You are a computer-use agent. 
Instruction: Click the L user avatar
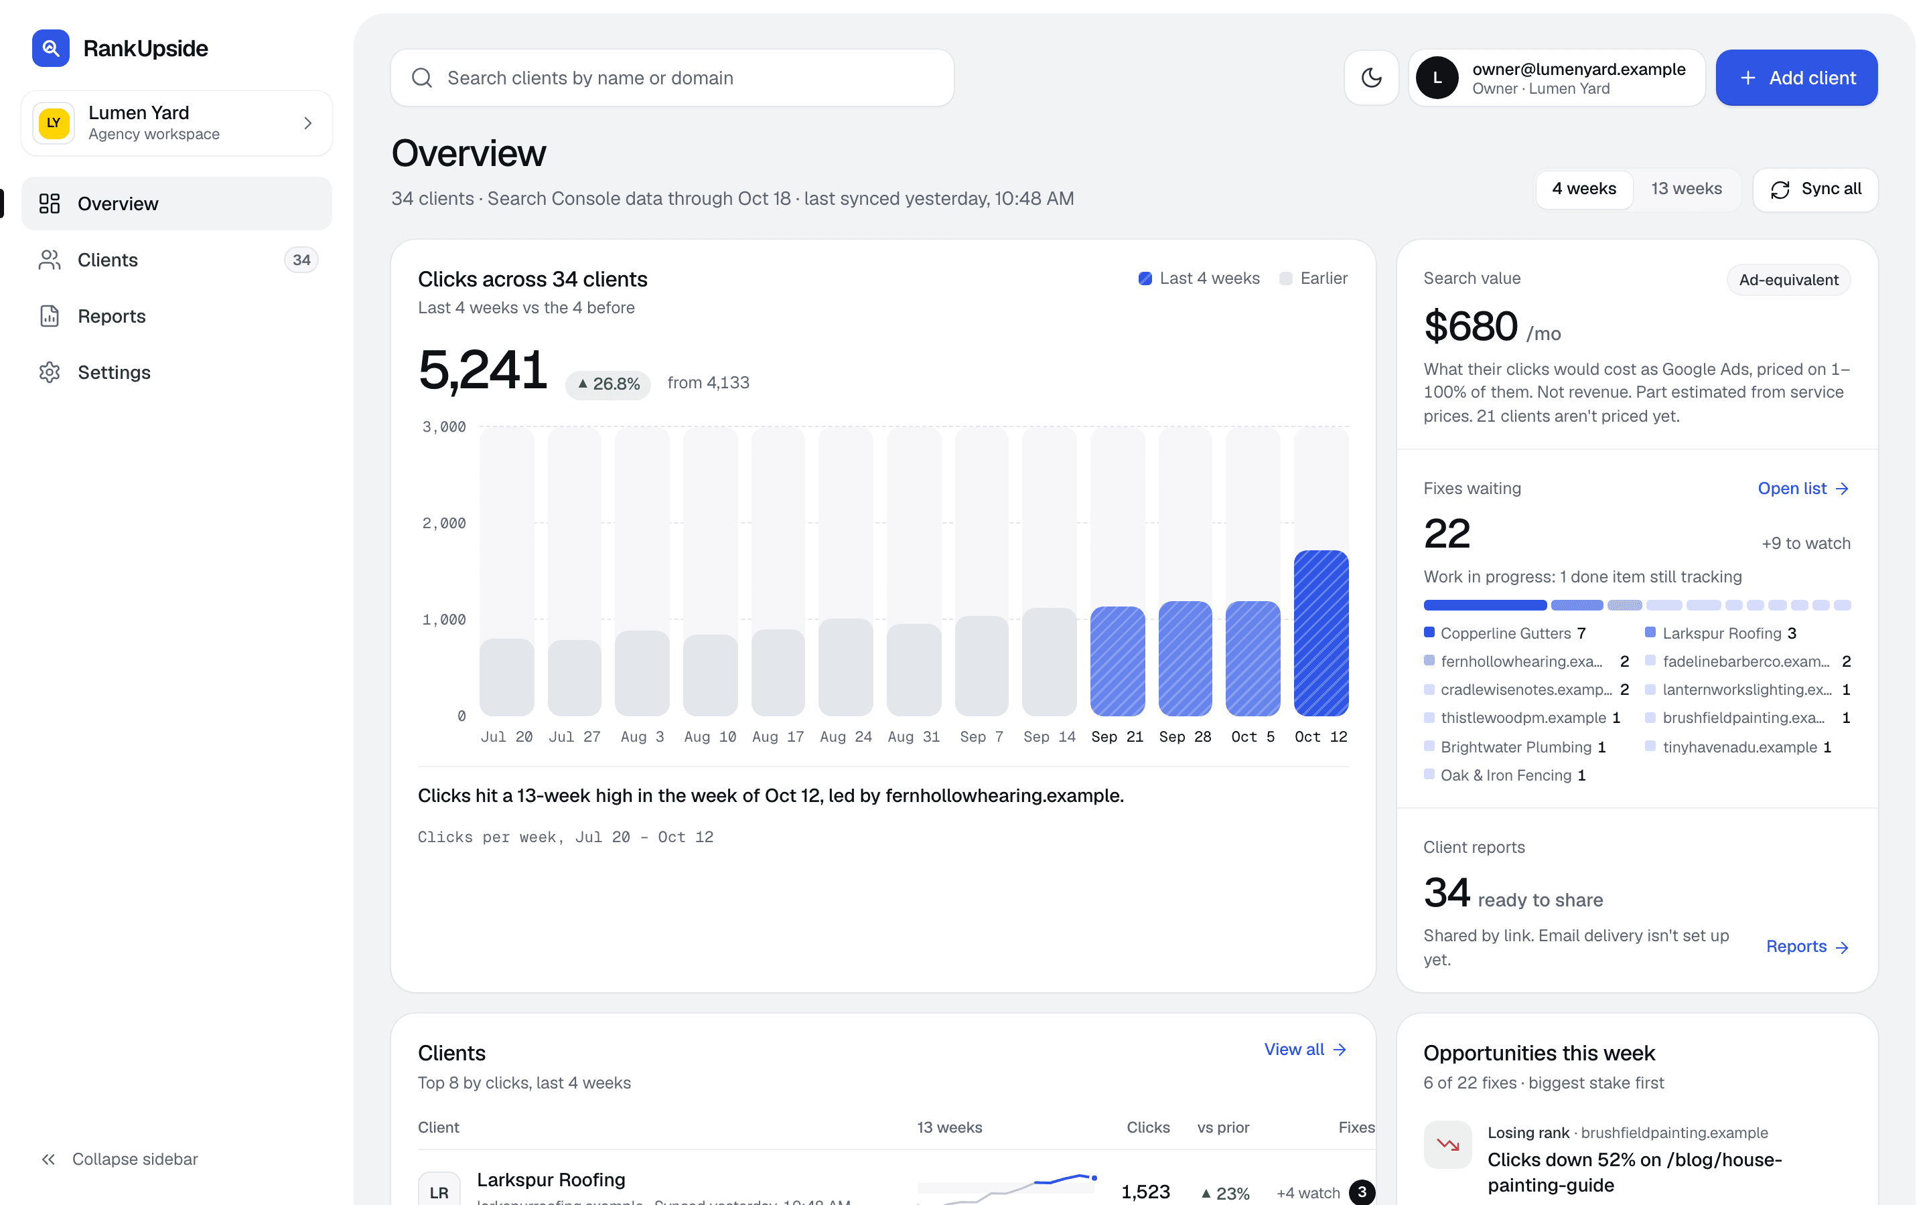1437,78
